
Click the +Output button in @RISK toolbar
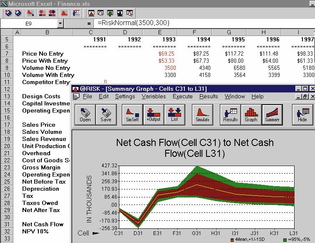[x=154, y=115]
